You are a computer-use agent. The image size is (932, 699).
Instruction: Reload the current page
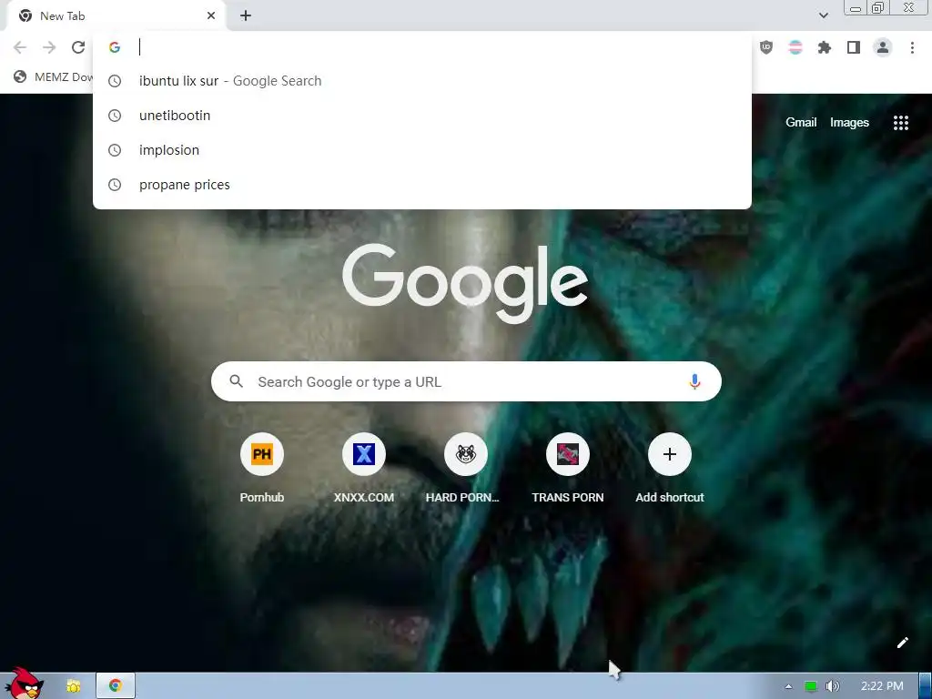click(78, 47)
